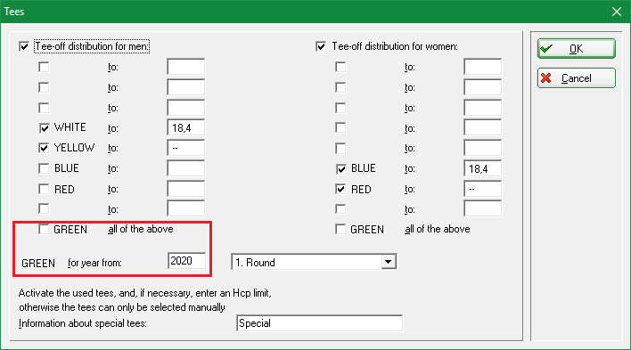Viewport: 631px width, 350px height.
Task: Enable the men's RED tee checkbox
Action: tap(44, 189)
